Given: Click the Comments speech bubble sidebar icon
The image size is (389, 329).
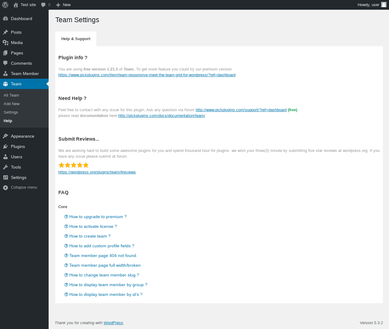Looking at the screenshot, I should coord(5,63).
